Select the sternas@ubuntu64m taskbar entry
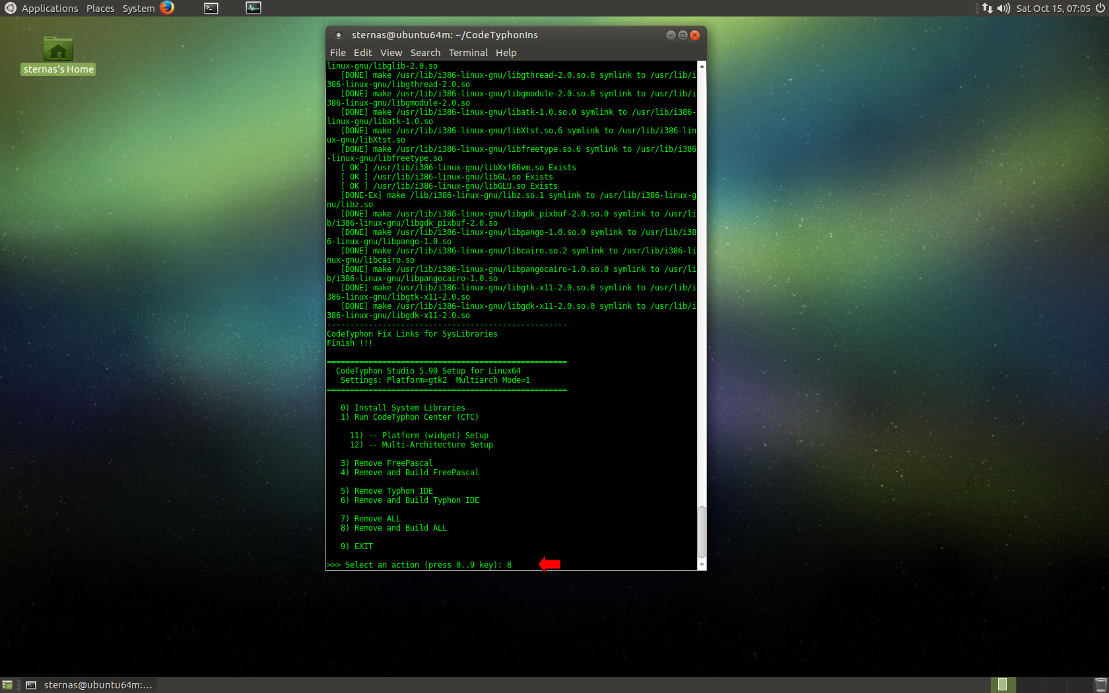Viewport: 1109px width, 693px height. 90,685
